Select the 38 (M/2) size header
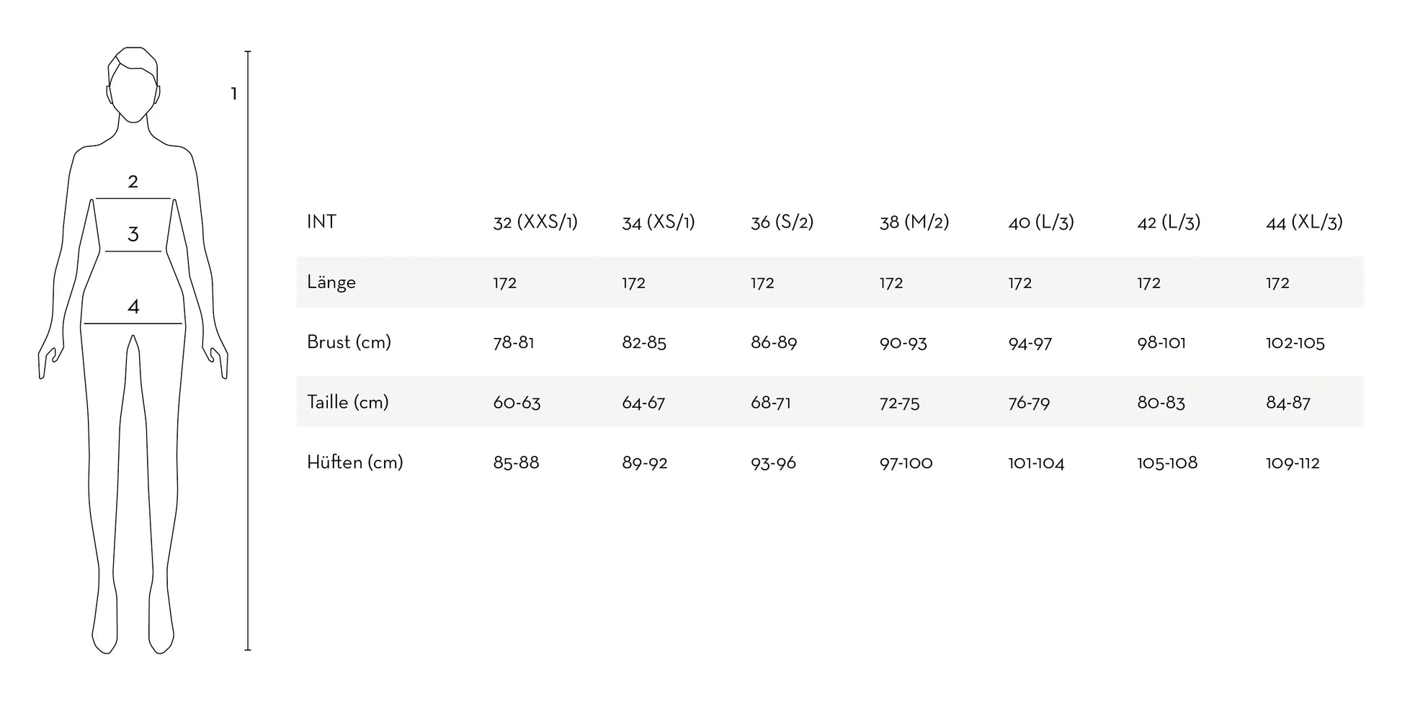This screenshot has width=1402, height=701. pos(914,222)
